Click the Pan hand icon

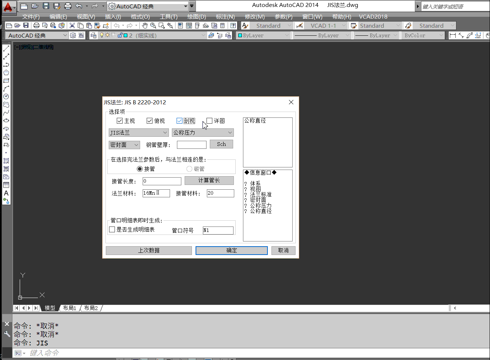click(x=145, y=26)
